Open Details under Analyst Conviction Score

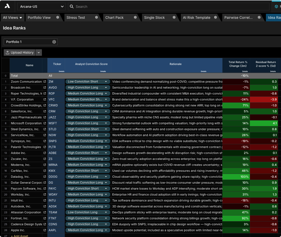point(103,71)
